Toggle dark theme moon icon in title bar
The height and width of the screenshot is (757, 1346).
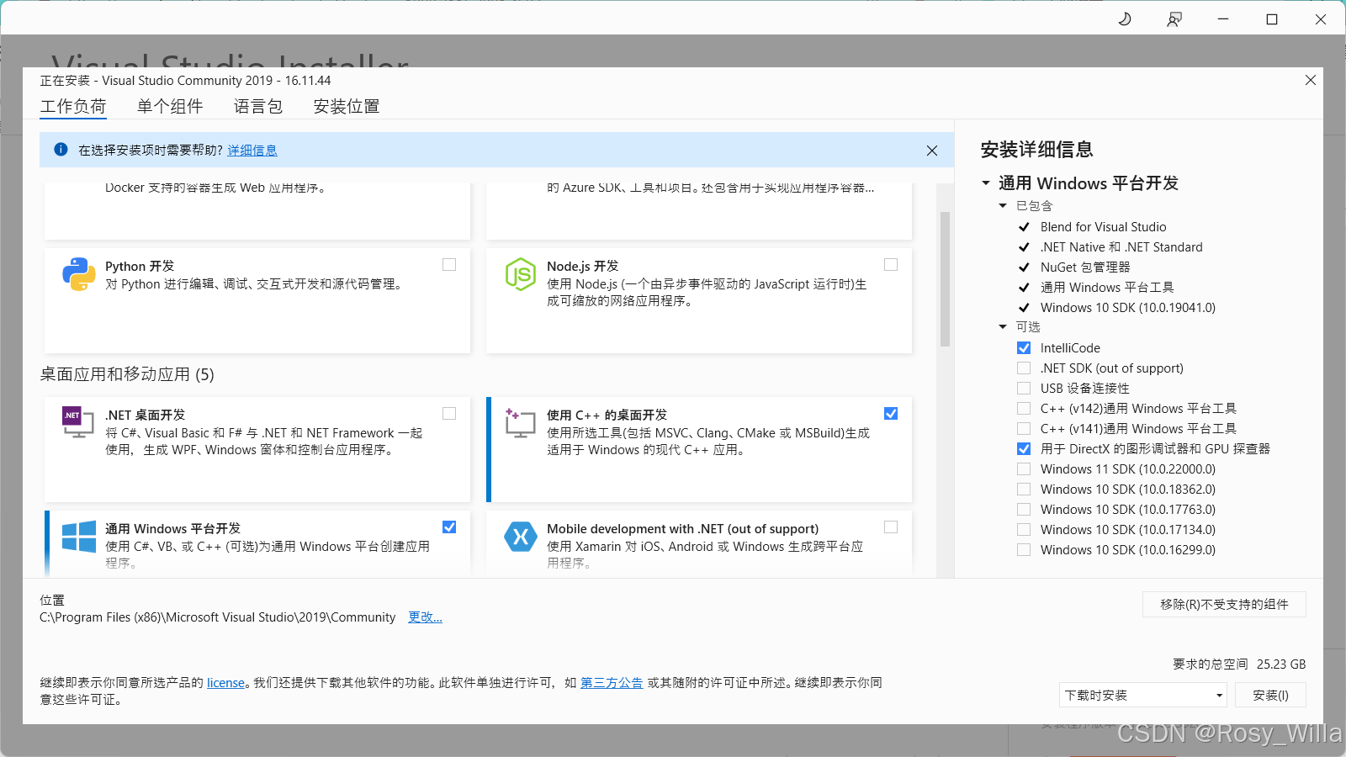click(1125, 19)
